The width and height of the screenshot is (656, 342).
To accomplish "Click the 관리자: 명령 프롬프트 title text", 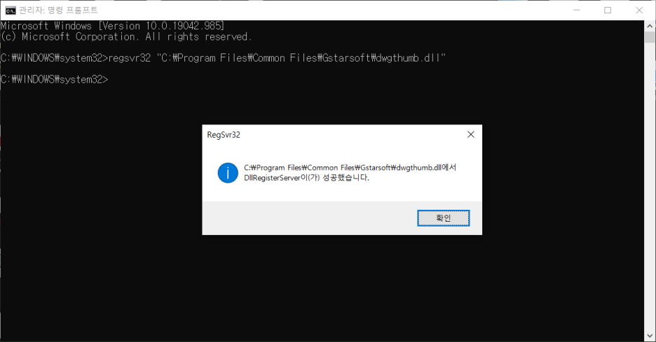I will coord(58,10).
